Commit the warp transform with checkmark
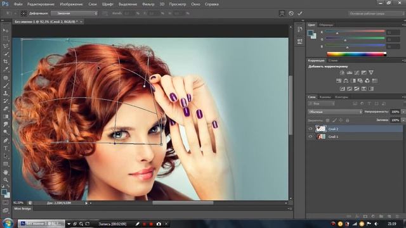 coord(300,13)
